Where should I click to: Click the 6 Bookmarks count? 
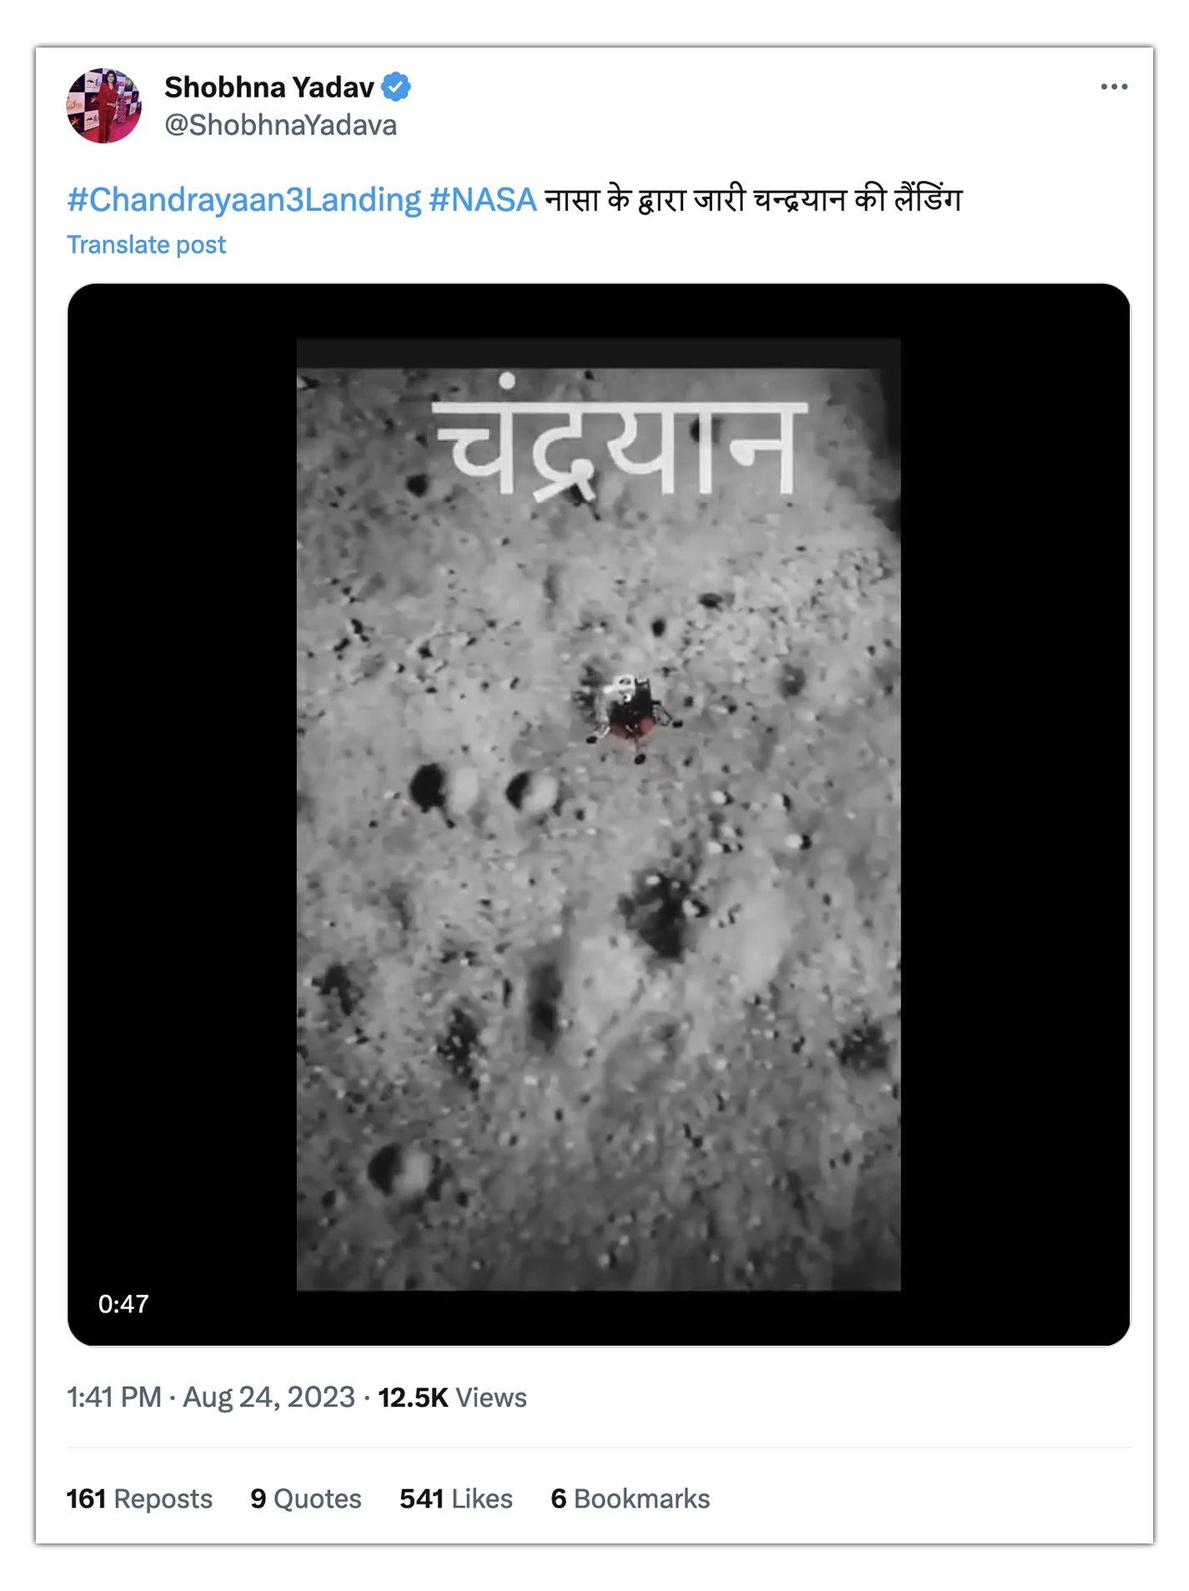coord(630,1498)
